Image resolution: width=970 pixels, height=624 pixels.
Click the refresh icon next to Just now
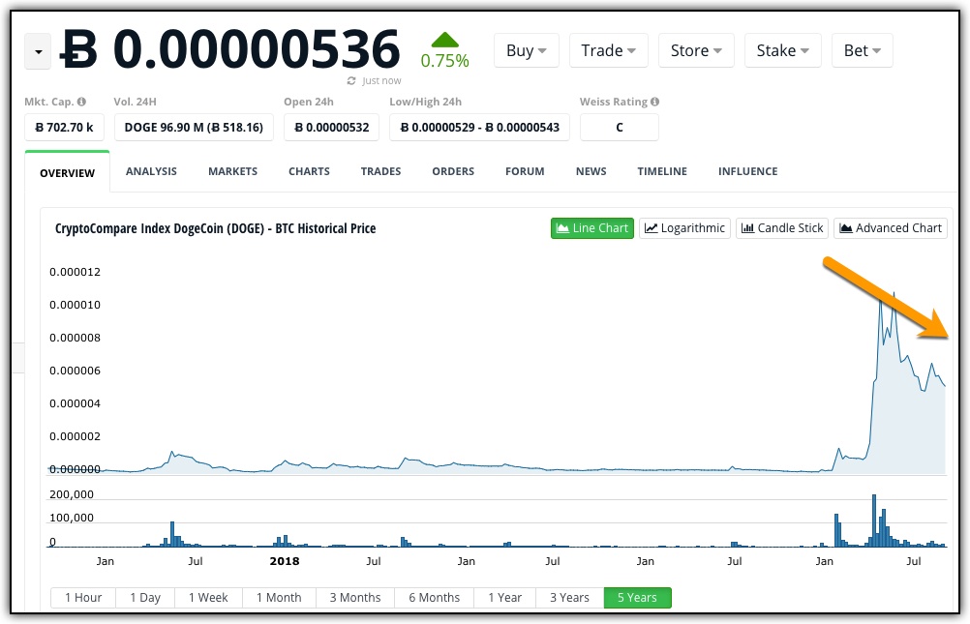click(x=351, y=81)
